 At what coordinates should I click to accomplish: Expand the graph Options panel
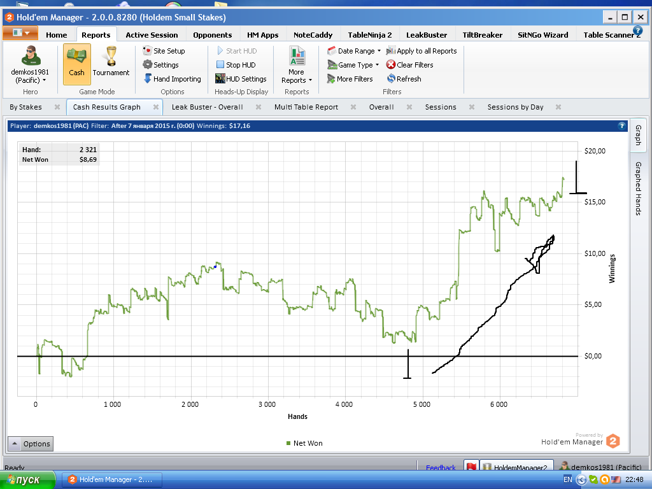click(x=31, y=444)
